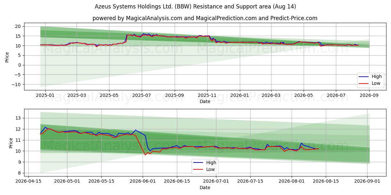Viewport: 391px width, 195px height.
Task: Click the early-June 2026 price dip in bottom chart
Action: tap(146, 154)
